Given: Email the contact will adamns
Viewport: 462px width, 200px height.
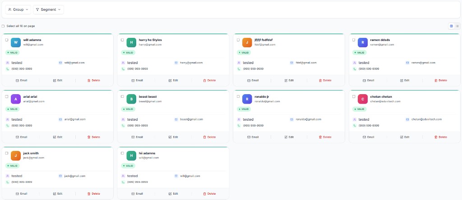Looking at the screenshot, I should [x=21, y=80].
